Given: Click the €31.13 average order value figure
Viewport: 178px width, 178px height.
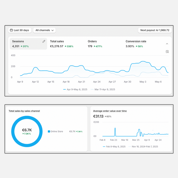Looking at the screenshot, I should [98, 116].
